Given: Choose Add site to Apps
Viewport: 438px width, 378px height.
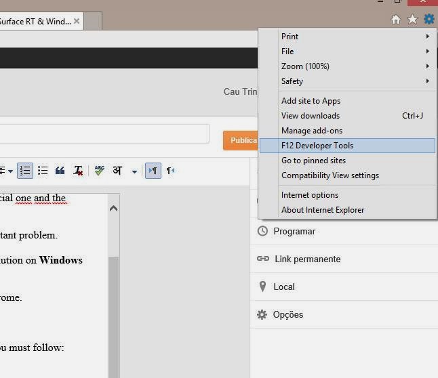Looking at the screenshot, I should pos(347,101).
